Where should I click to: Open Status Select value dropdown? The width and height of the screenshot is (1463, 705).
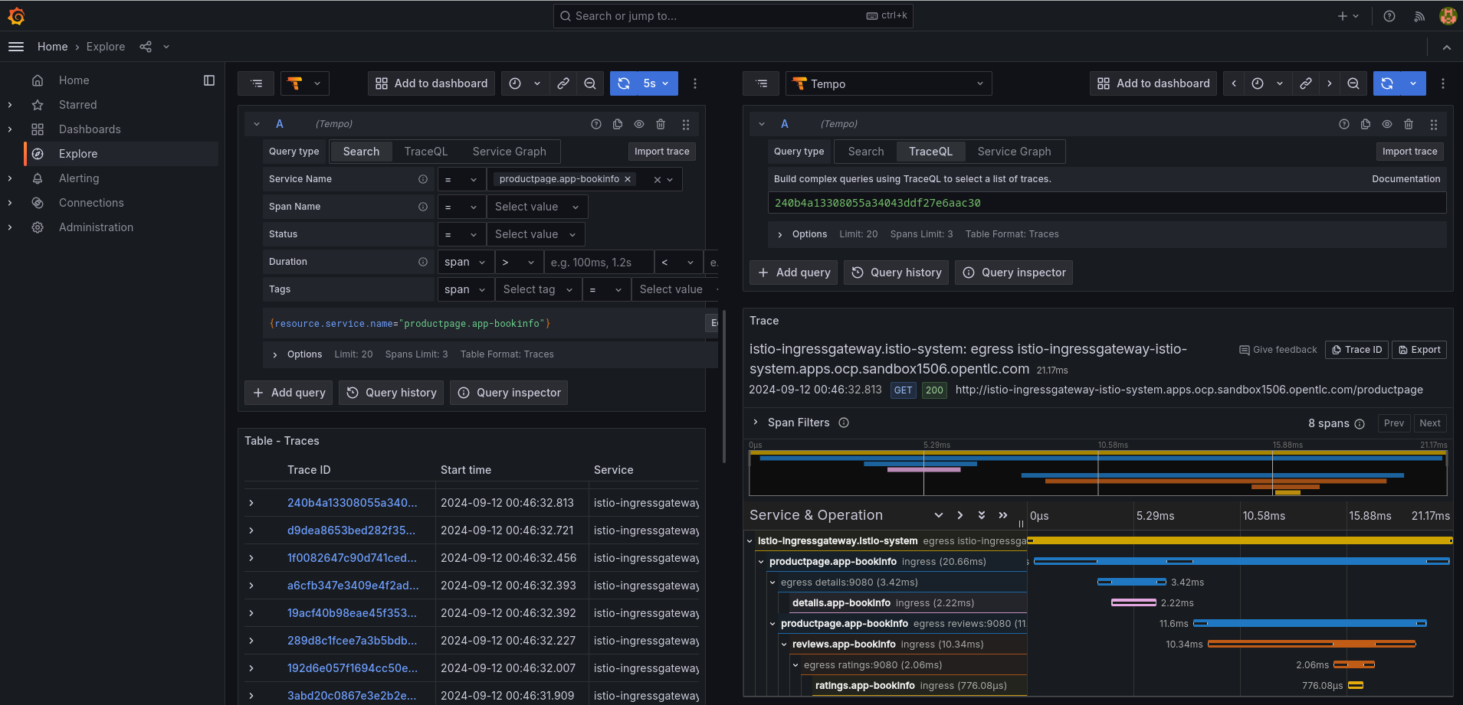(536, 234)
